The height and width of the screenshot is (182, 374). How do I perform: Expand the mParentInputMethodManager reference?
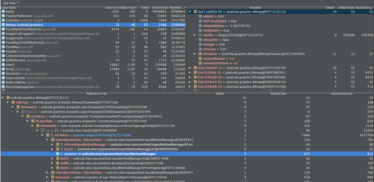click(x=52, y=144)
